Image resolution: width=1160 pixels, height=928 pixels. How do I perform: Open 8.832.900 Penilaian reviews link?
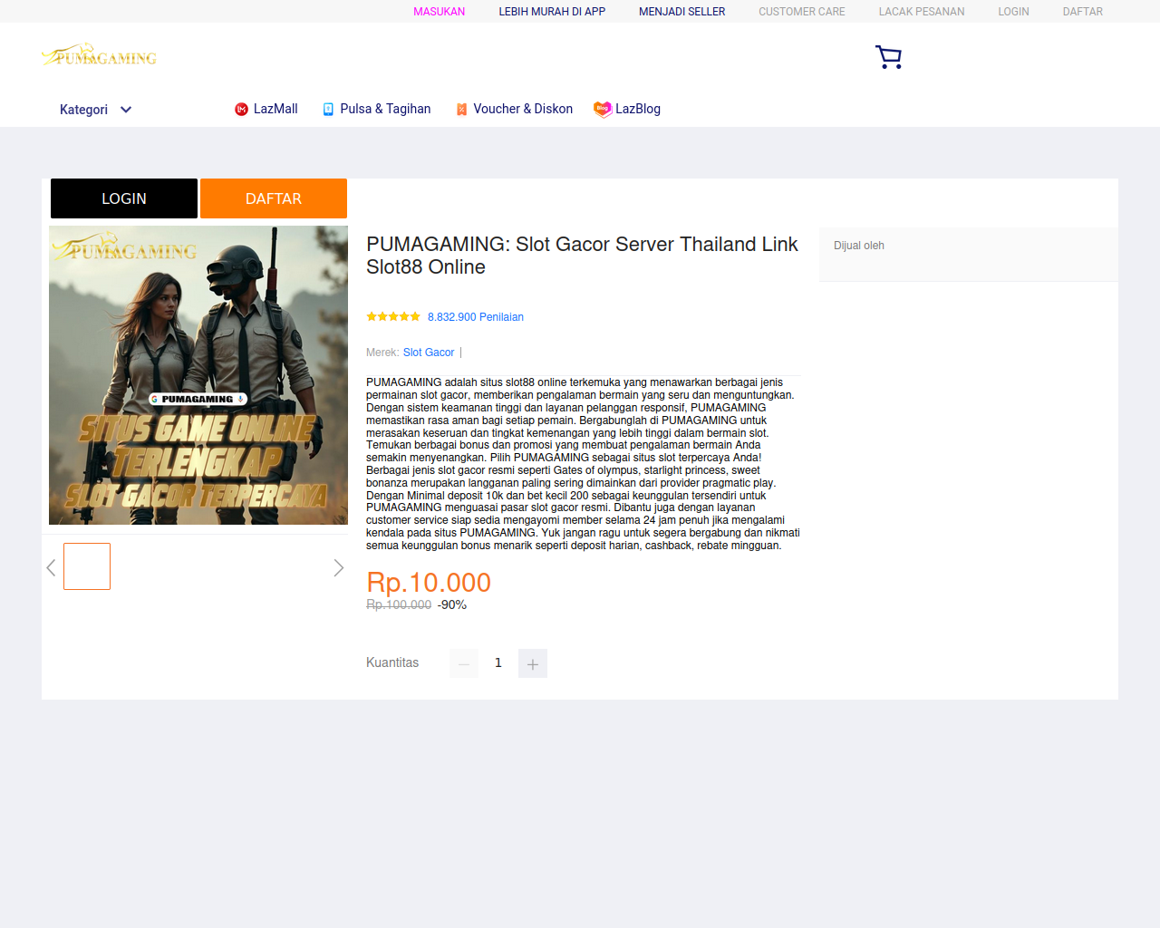pyautogui.click(x=476, y=317)
